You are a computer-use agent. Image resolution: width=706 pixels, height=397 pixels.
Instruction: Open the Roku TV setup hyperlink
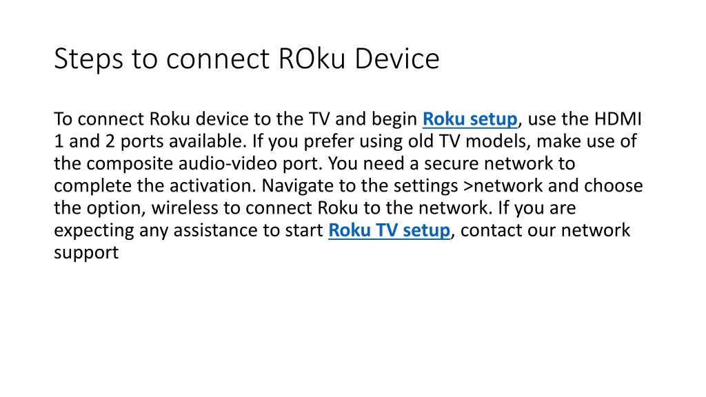click(x=389, y=230)
